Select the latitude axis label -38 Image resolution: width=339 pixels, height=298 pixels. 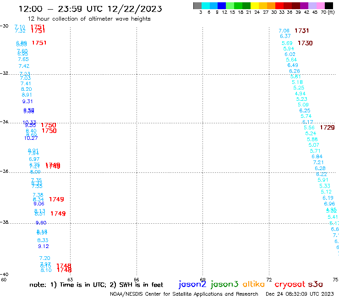point(4,222)
